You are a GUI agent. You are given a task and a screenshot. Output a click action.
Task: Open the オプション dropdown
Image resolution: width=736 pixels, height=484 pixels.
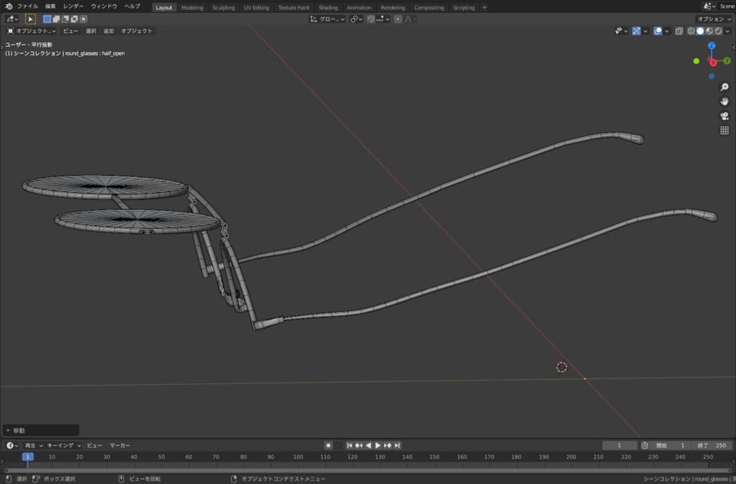pos(714,19)
